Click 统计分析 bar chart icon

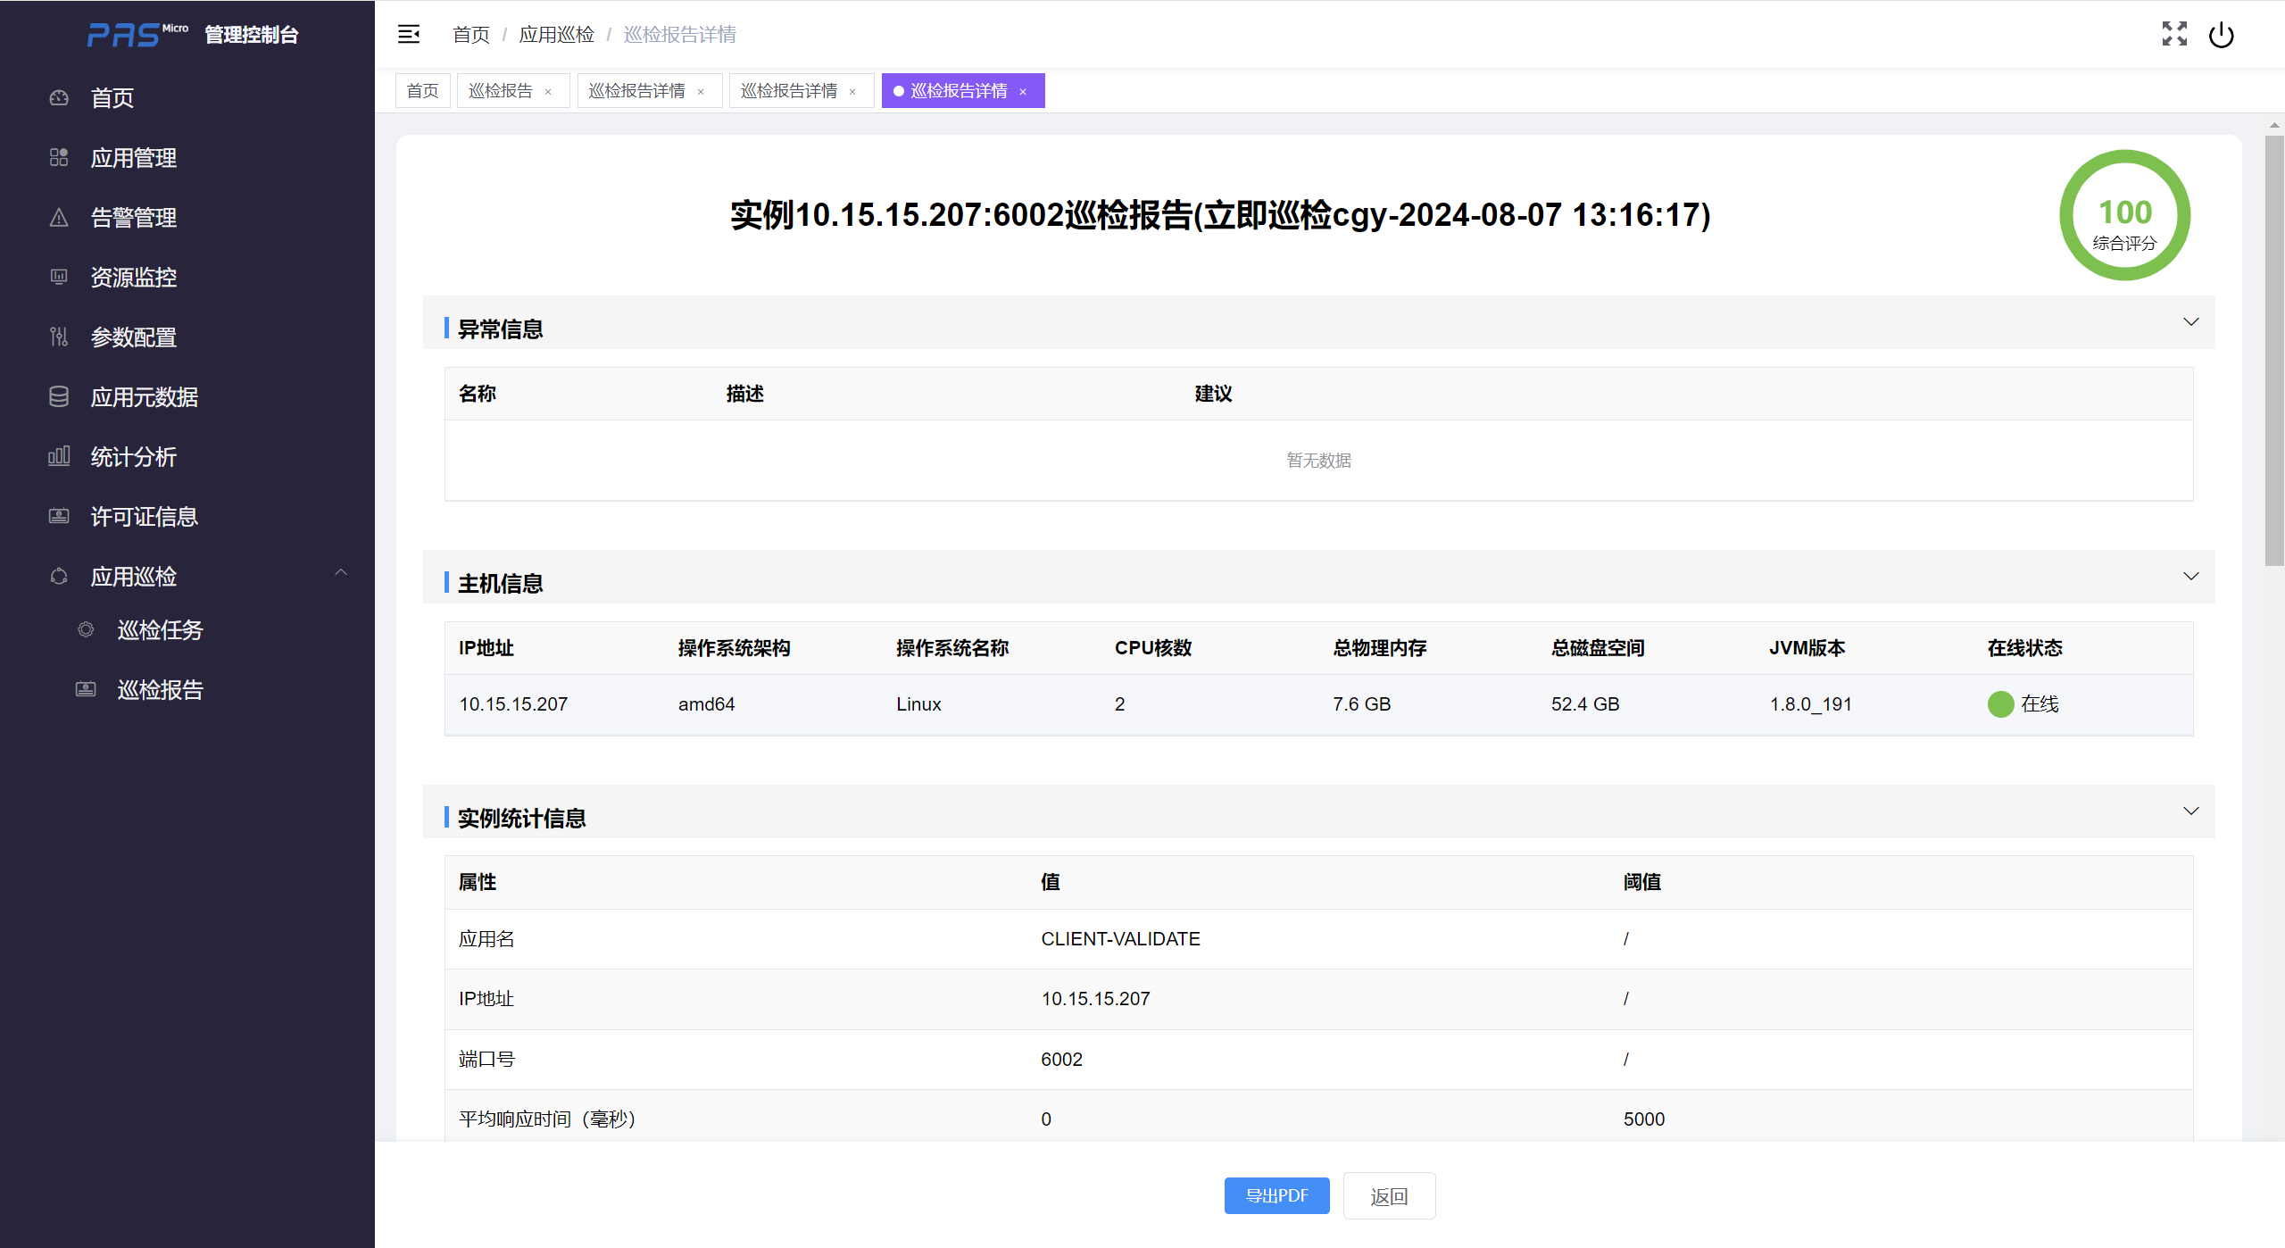[x=59, y=456]
